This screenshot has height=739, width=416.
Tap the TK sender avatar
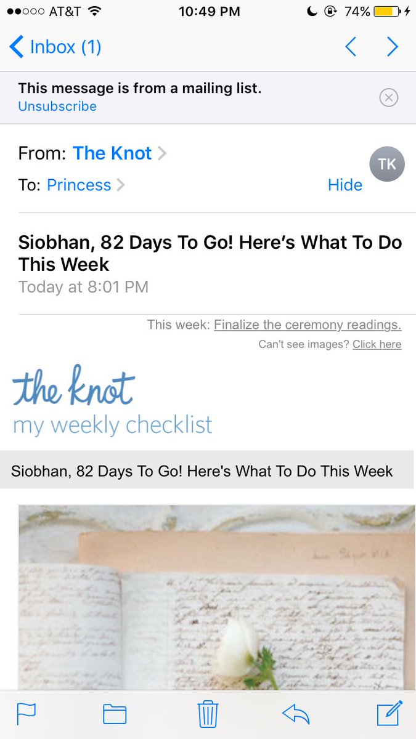click(387, 164)
